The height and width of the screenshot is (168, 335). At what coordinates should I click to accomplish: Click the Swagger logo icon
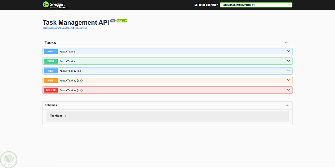pyautogui.click(x=46, y=4)
